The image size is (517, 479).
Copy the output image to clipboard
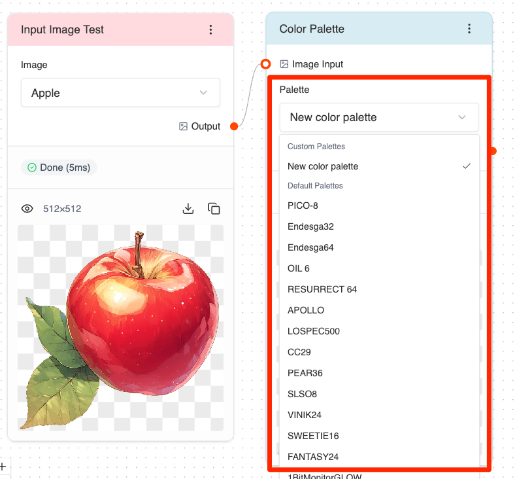[x=214, y=209]
